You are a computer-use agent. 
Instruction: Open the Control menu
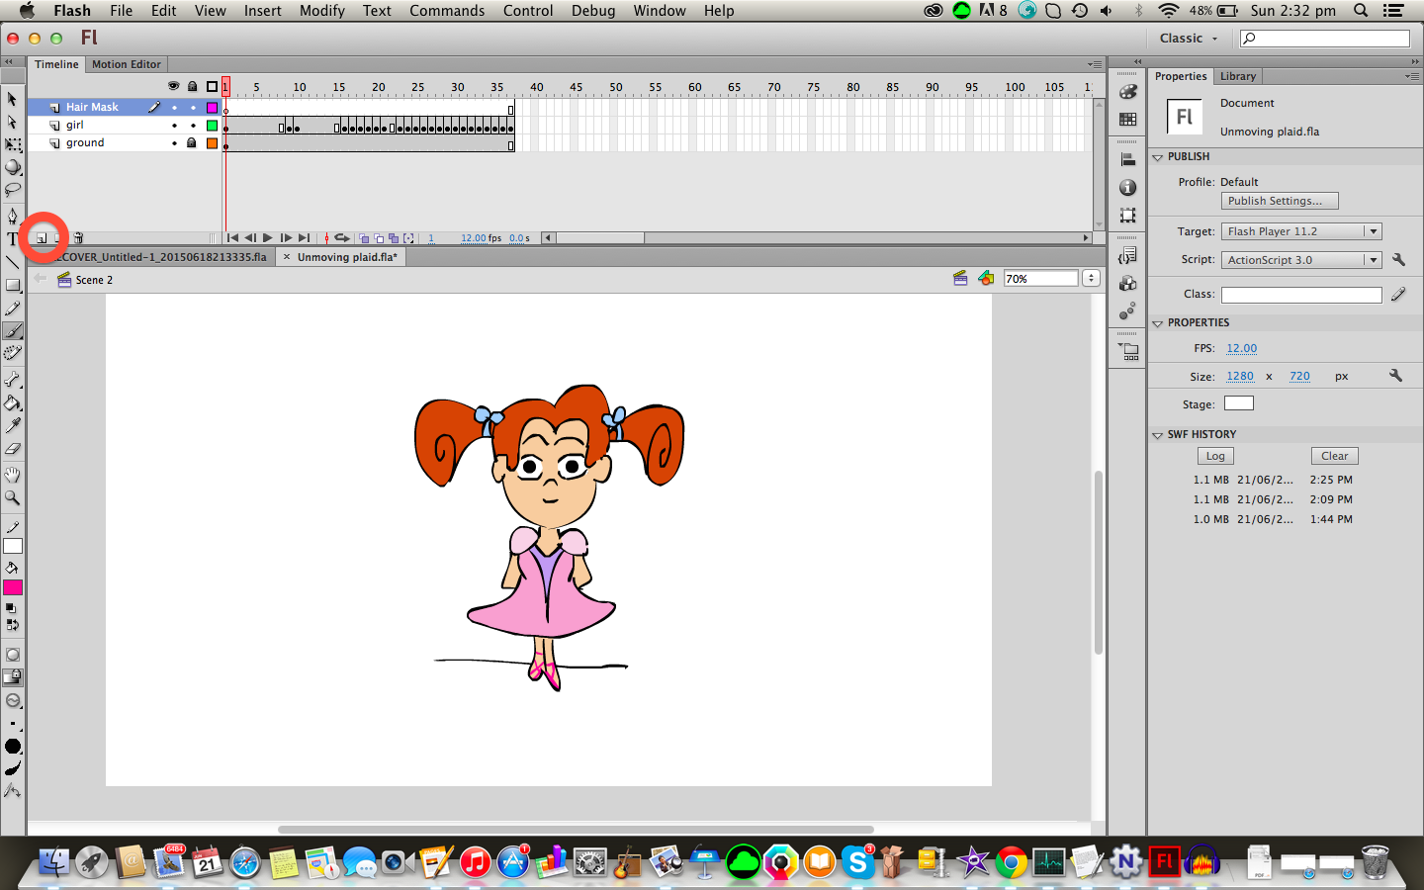pyautogui.click(x=528, y=11)
